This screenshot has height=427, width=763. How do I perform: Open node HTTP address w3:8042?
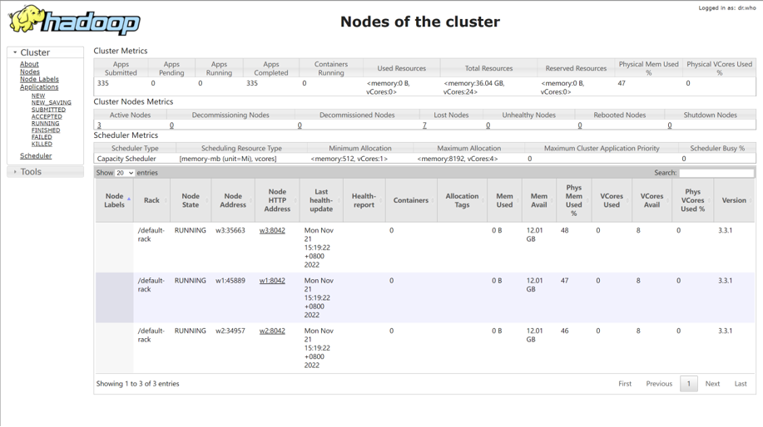pos(272,231)
